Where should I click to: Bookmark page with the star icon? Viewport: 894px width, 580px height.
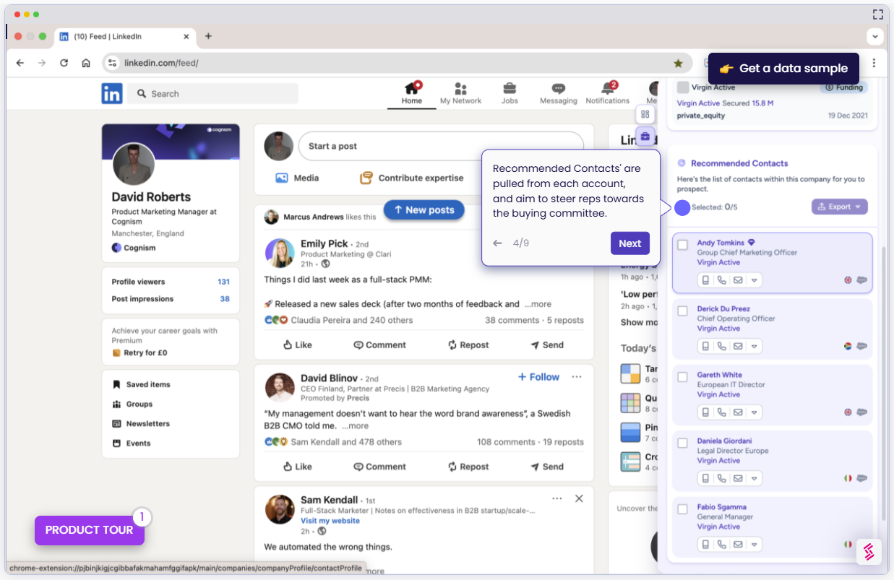coord(678,64)
